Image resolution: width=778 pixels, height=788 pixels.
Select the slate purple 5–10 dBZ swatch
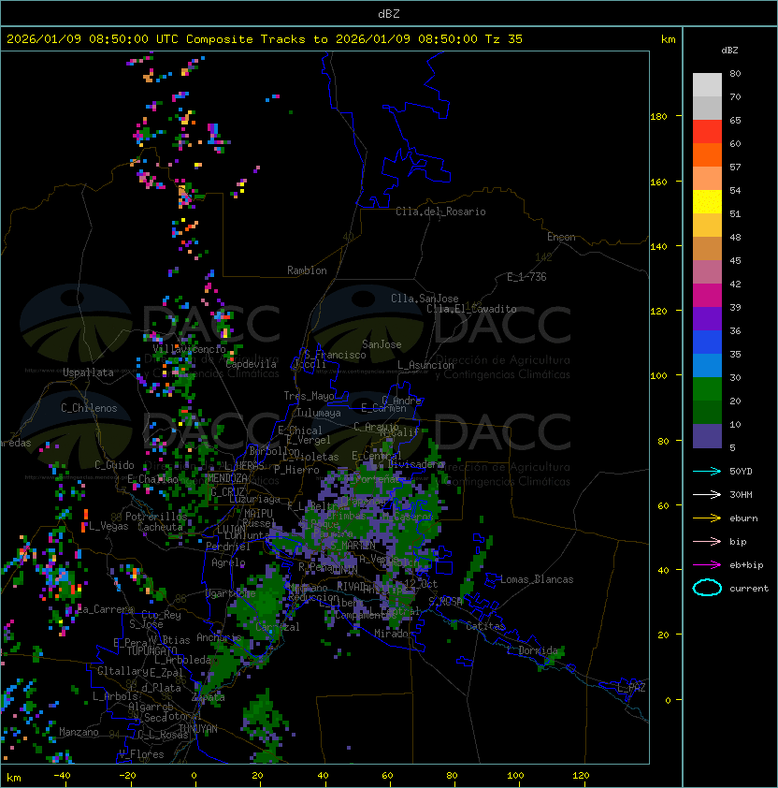click(x=707, y=436)
